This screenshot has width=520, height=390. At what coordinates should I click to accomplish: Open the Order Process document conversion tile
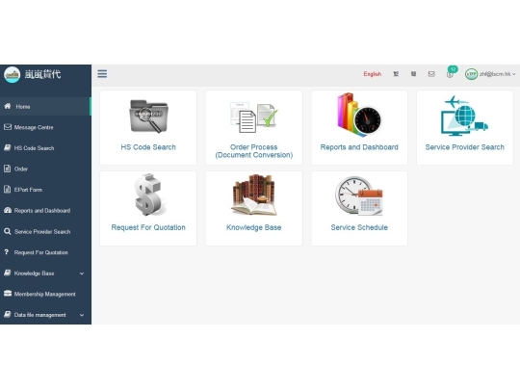[253, 127]
